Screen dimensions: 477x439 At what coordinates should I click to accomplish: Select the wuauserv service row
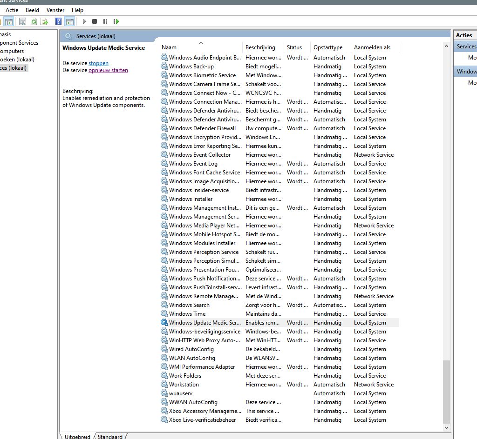coord(181,393)
